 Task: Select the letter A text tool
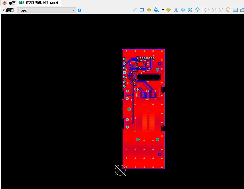(176, 10)
